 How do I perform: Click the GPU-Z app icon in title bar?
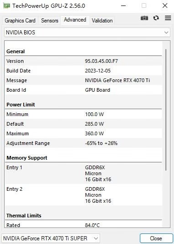7,6
